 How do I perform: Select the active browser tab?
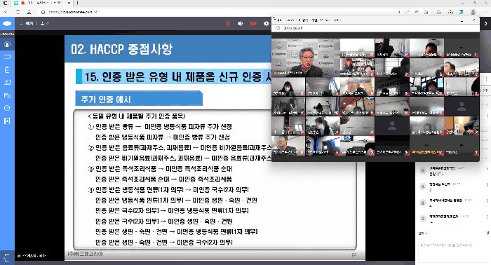point(42,3)
